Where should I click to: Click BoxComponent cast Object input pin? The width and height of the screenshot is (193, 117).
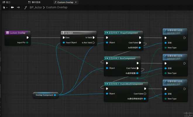coord(107,68)
